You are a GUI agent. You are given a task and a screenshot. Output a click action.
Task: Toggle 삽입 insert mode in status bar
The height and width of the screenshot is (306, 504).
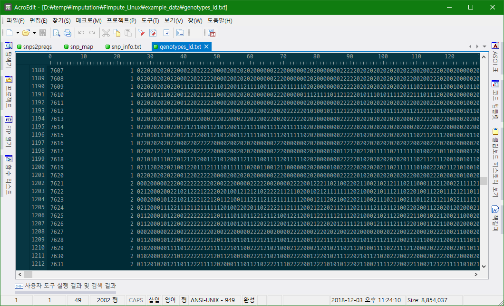[x=154, y=300]
